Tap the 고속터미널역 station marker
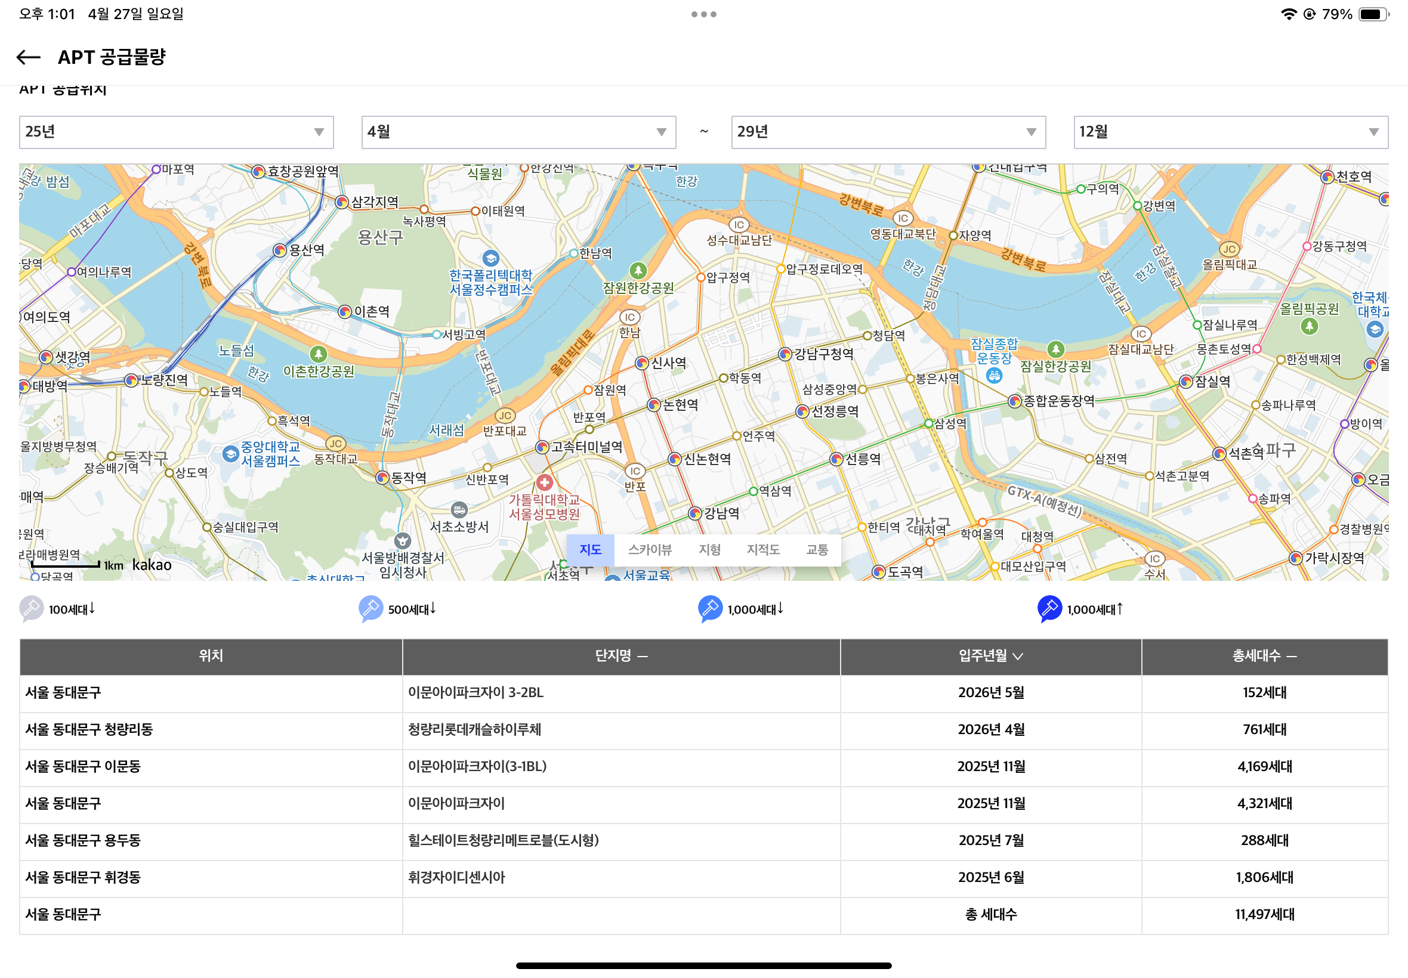The height and width of the screenshot is (978, 1408). point(542,447)
